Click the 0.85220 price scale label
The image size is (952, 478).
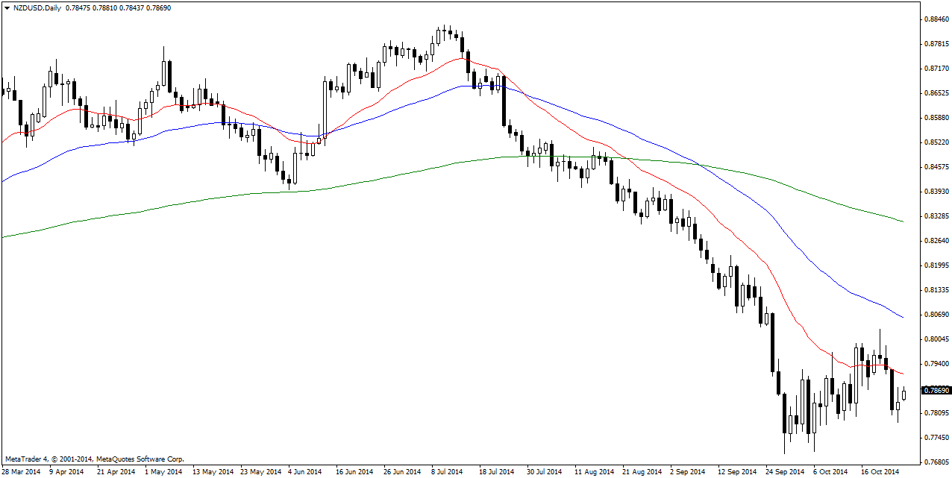(x=936, y=142)
